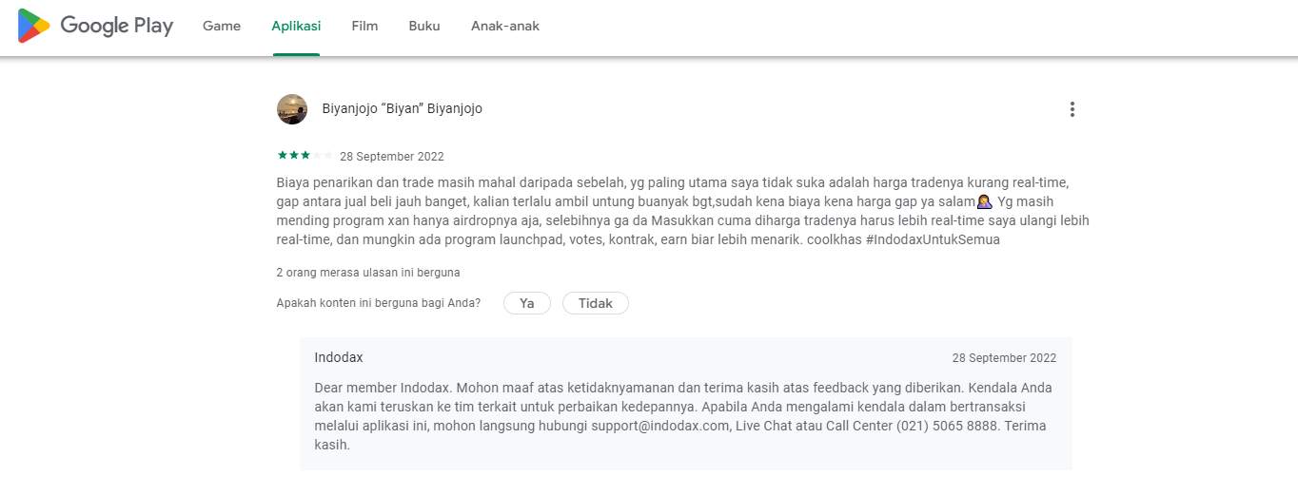The width and height of the screenshot is (1298, 495).
Task: Click the three-star rating of the review
Action: [305, 156]
